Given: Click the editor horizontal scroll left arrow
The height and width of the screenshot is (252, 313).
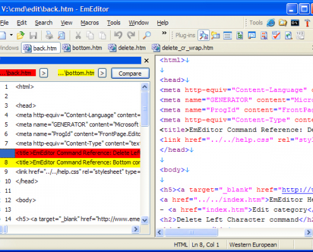Looking at the screenshot, I should [x=159, y=232].
